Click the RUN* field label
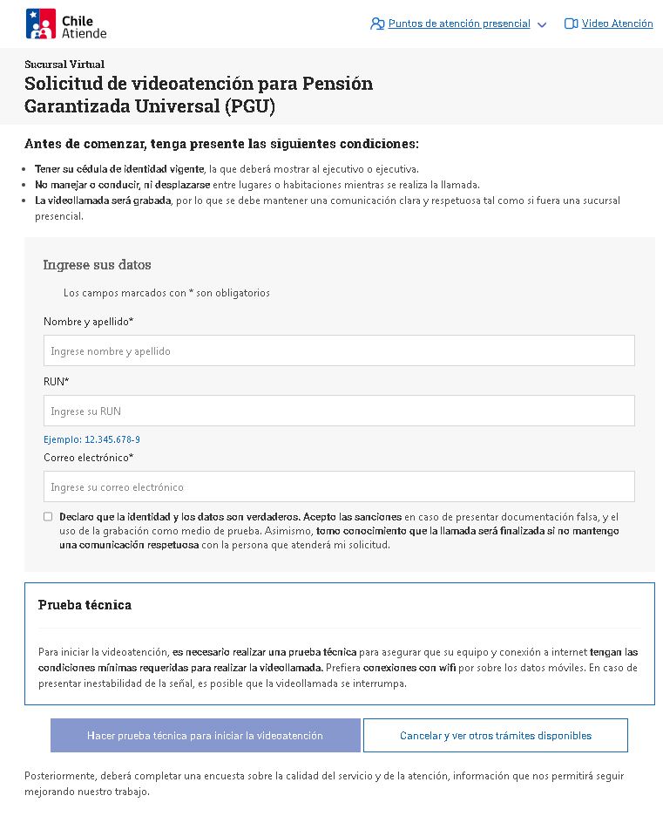 tap(56, 381)
